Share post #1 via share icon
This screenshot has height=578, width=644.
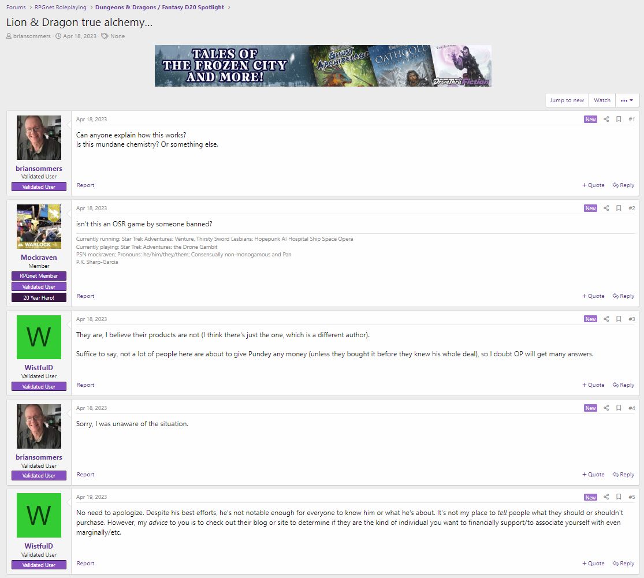coord(606,119)
